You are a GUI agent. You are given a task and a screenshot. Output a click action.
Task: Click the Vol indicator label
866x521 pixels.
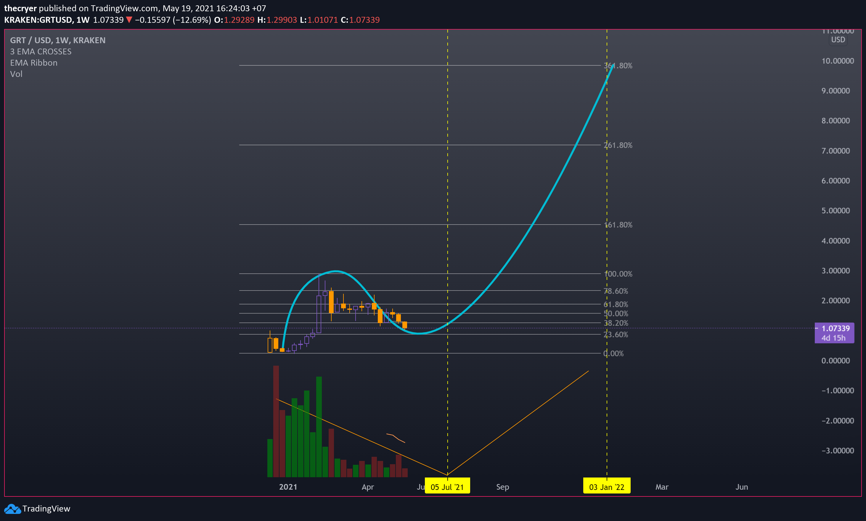(x=16, y=74)
